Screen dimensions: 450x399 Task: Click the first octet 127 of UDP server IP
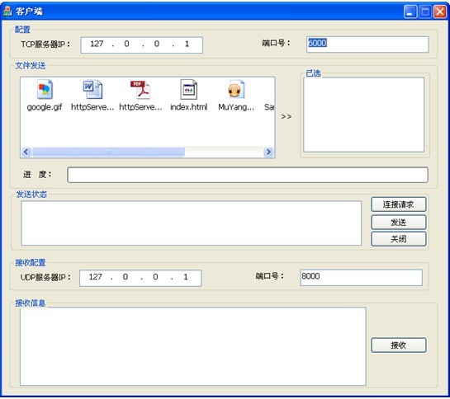96,277
